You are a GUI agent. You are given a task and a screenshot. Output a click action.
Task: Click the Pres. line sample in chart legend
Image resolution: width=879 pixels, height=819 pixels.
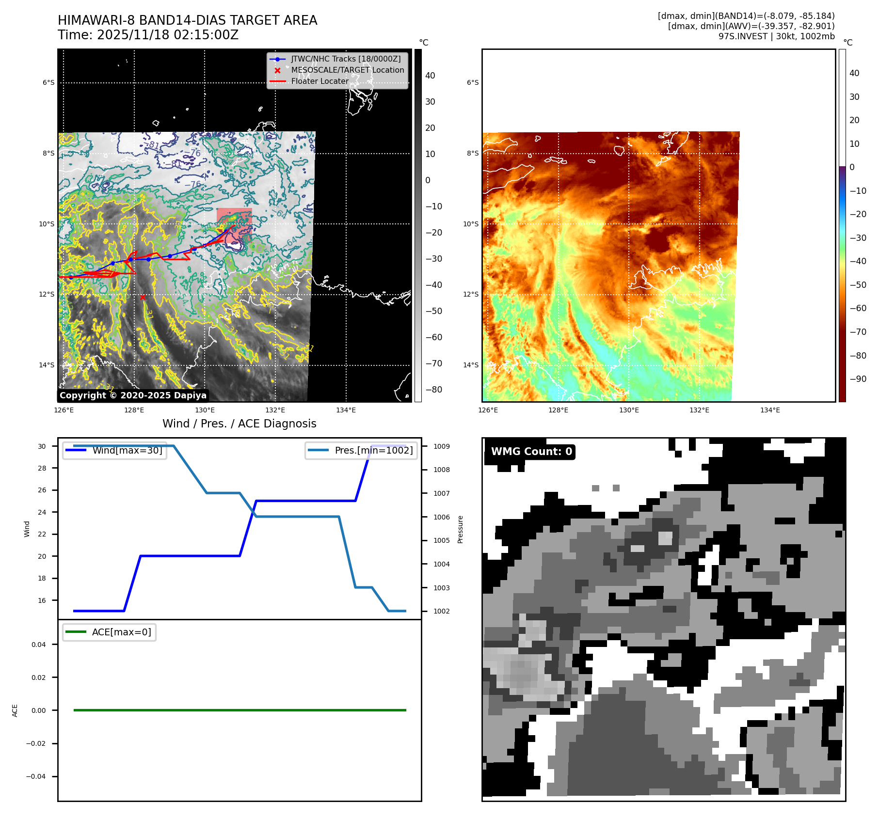tap(318, 450)
